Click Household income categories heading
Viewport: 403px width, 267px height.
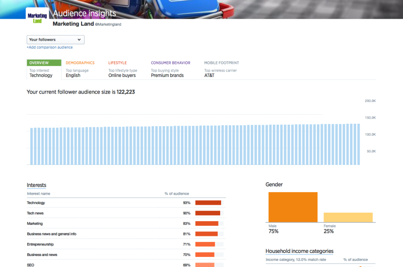tap(299, 251)
